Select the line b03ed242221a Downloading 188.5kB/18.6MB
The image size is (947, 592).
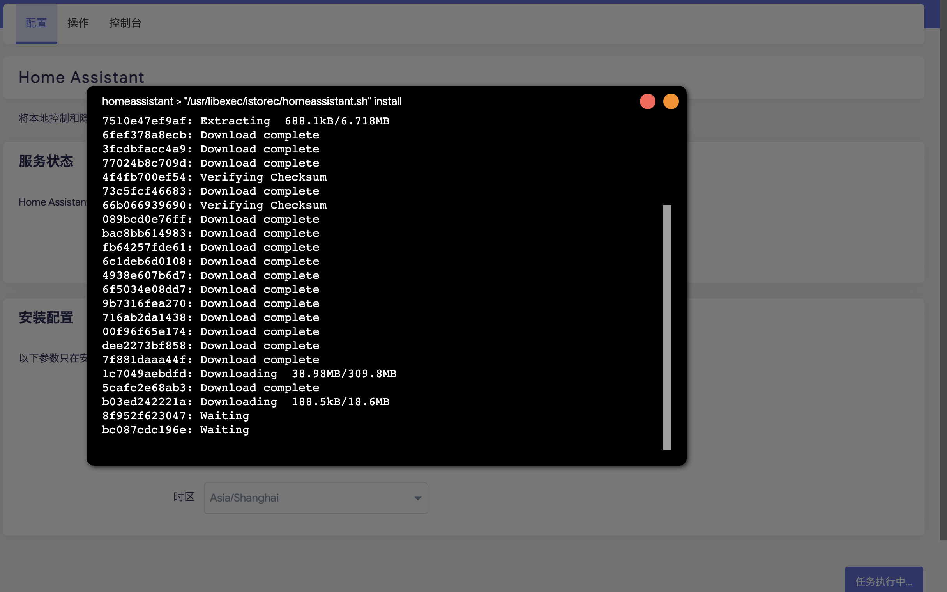[246, 402]
